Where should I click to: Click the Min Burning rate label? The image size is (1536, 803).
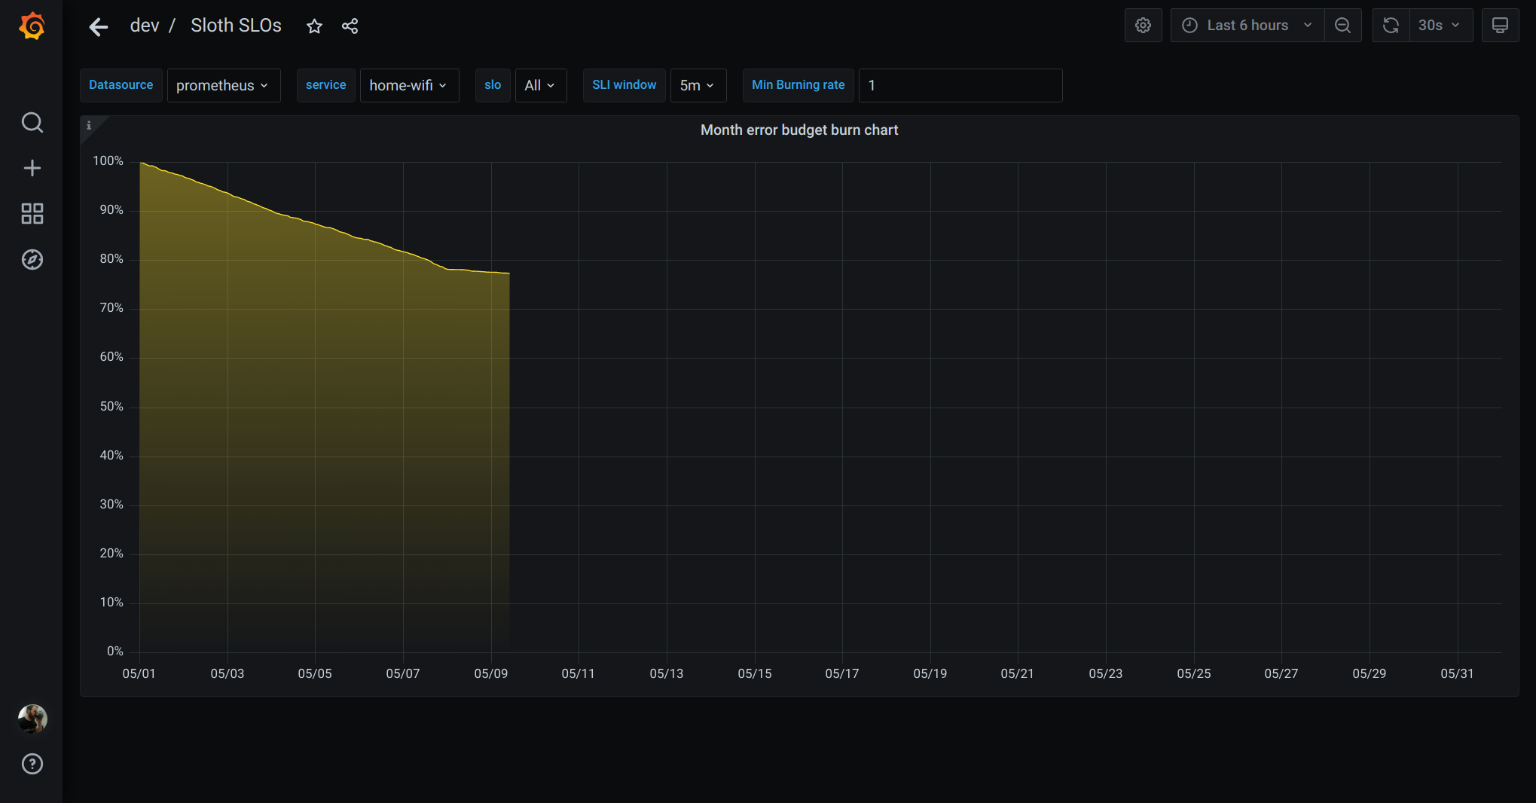[798, 85]
